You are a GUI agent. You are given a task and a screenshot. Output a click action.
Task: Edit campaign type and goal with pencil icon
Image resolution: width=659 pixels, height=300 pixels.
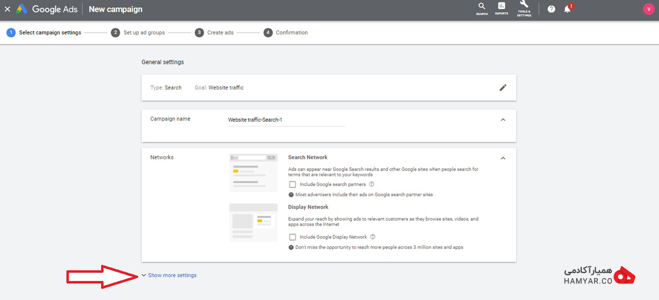point(503,88)
